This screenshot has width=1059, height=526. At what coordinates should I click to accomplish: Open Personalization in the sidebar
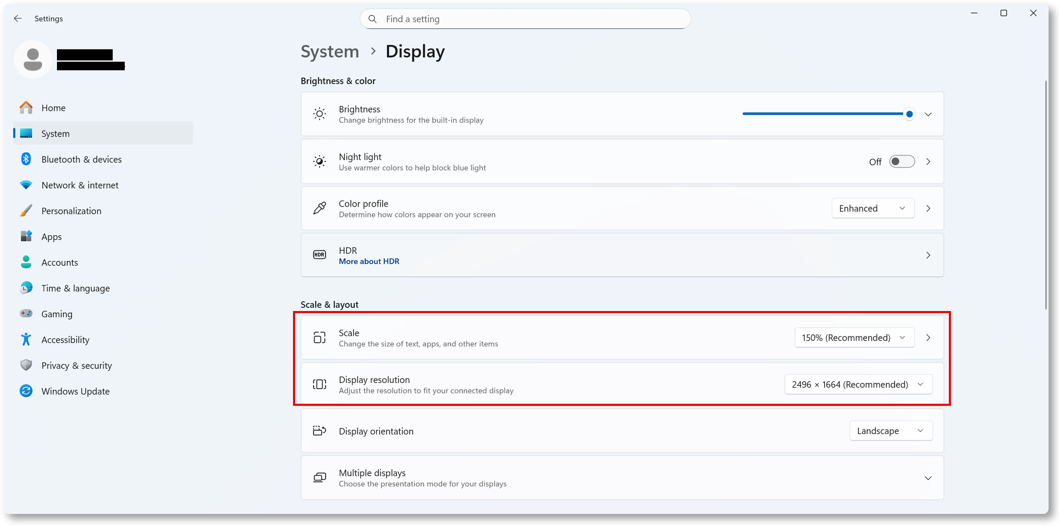click(71, 210)
